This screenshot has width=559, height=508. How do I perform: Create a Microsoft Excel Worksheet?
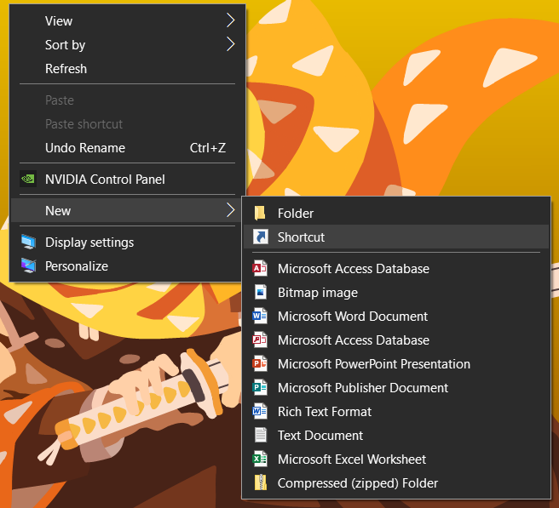pyautogui.click(x=396, y=459)
